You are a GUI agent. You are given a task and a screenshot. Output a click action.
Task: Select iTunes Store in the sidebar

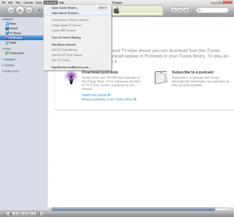[17, 53]
